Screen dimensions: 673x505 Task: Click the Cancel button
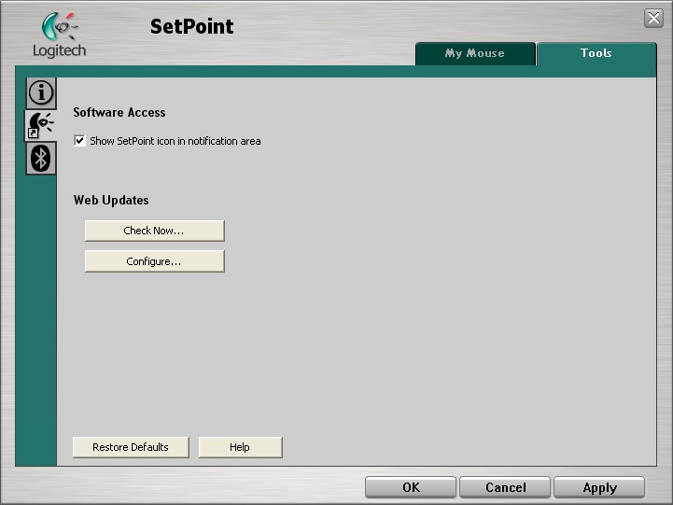[505, 487]
